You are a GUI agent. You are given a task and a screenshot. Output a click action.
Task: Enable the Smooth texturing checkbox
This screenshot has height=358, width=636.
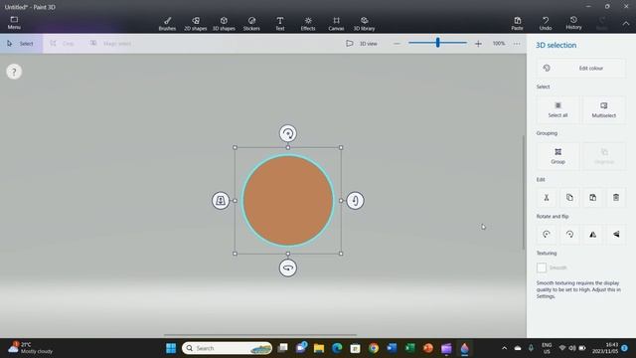tap(542, 268)
